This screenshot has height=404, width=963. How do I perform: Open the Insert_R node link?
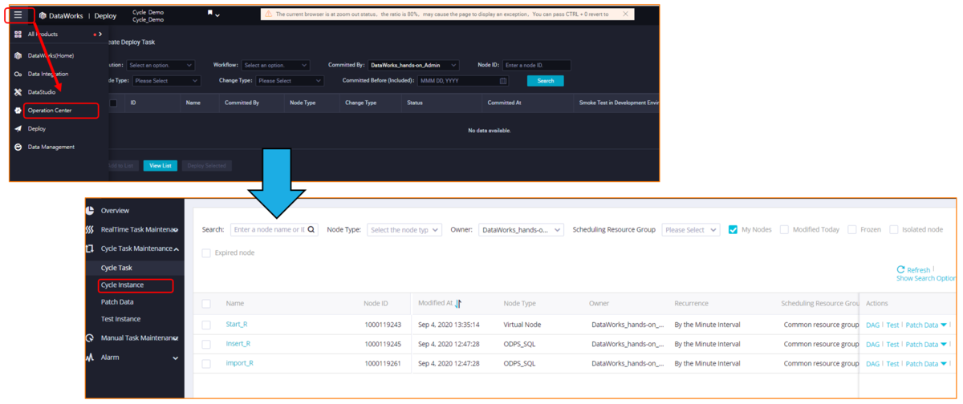coord(238,344)
